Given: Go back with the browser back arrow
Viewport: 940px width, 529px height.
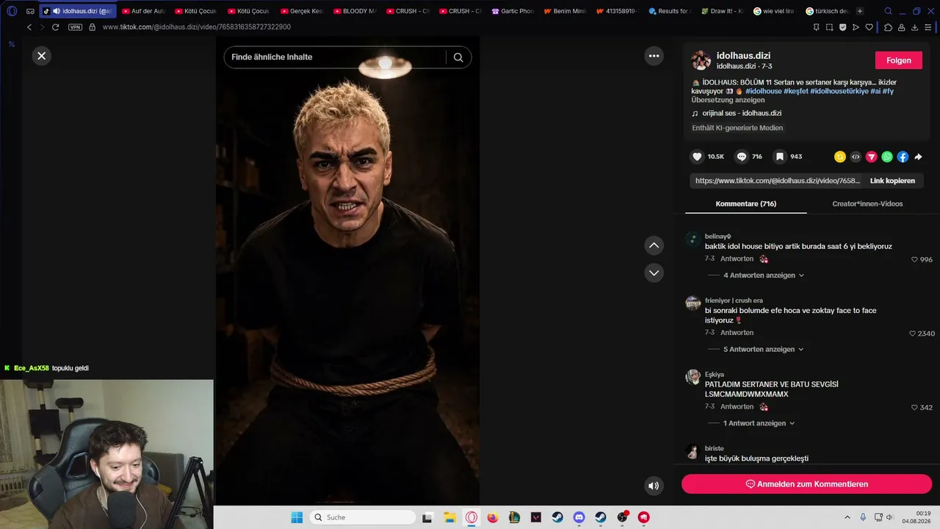Looking at the screenshot, I should click(29, 27).
